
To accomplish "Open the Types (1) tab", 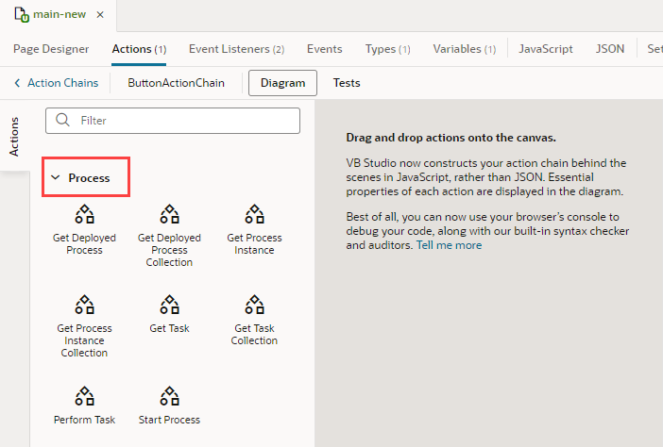I will click(388, 49).
